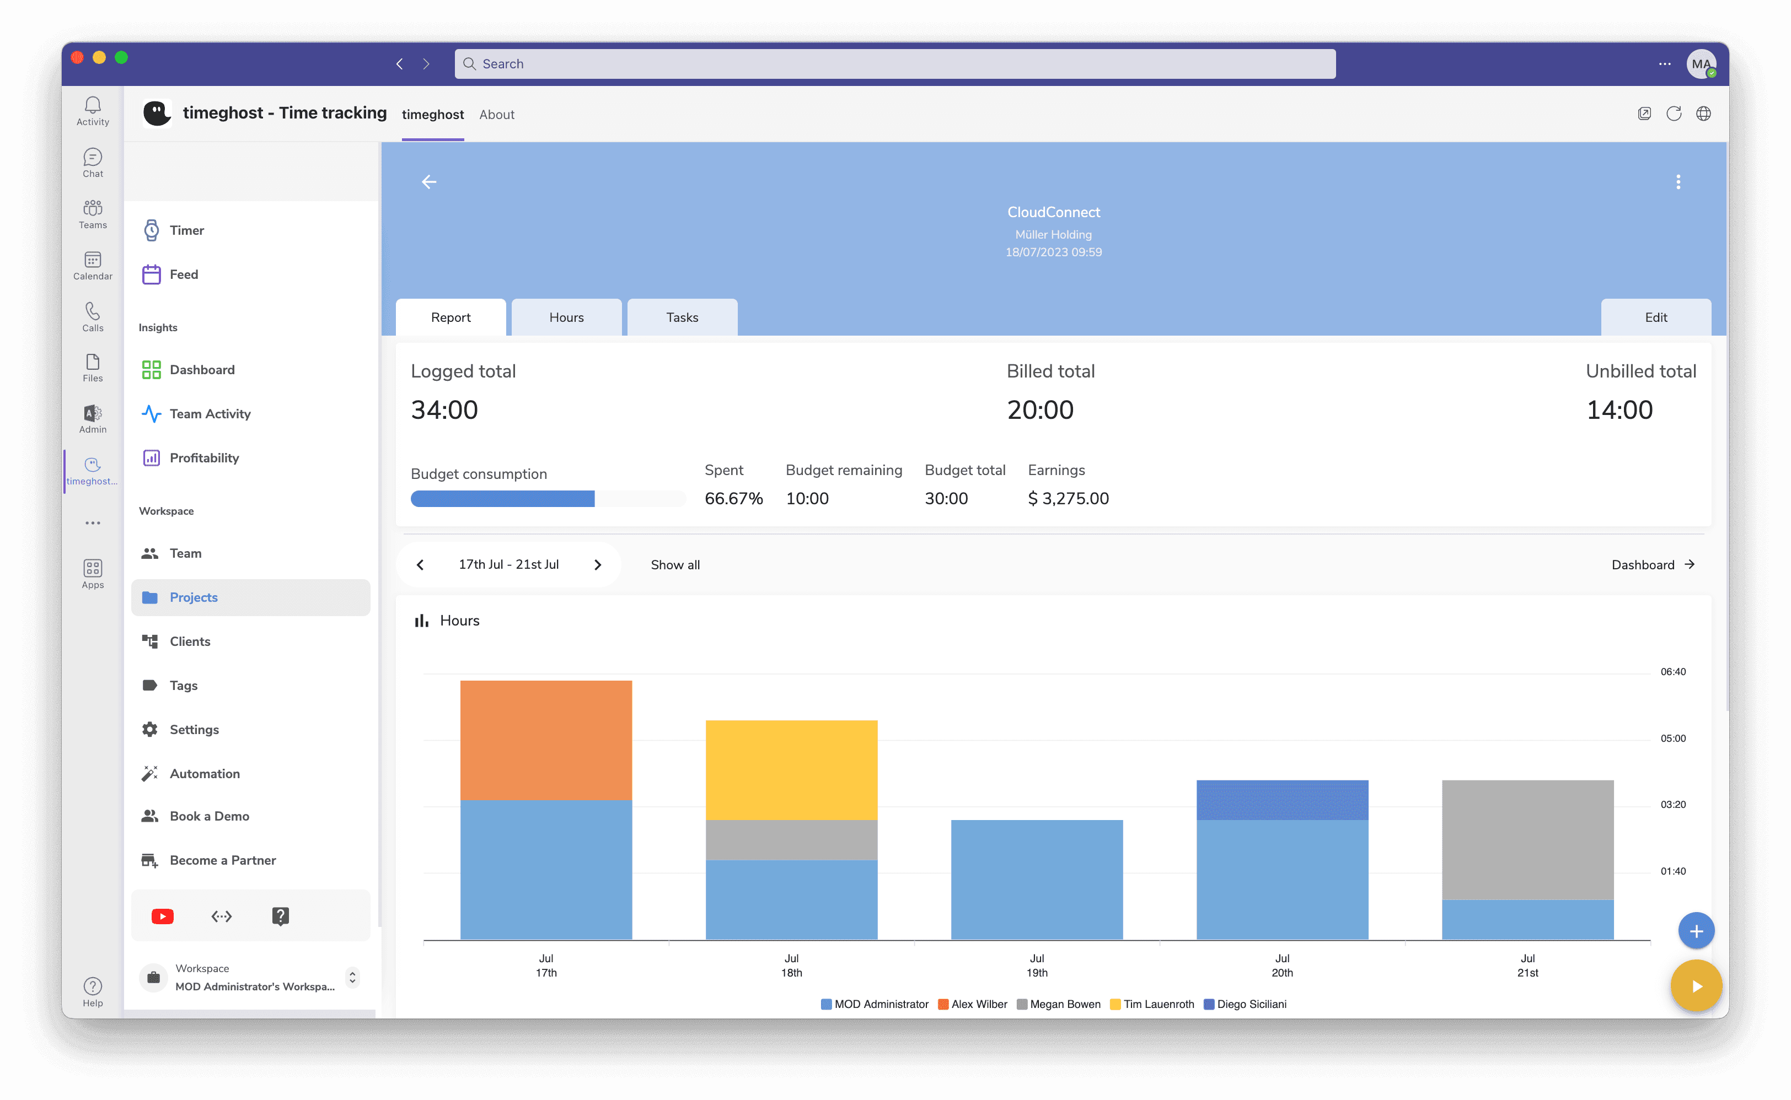Open Chat in the Teams rail

click(x=93, y=163)
